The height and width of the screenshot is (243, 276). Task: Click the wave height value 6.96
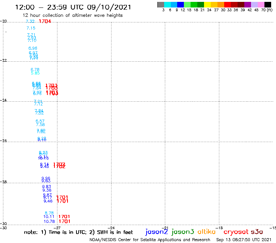point(33,48)
